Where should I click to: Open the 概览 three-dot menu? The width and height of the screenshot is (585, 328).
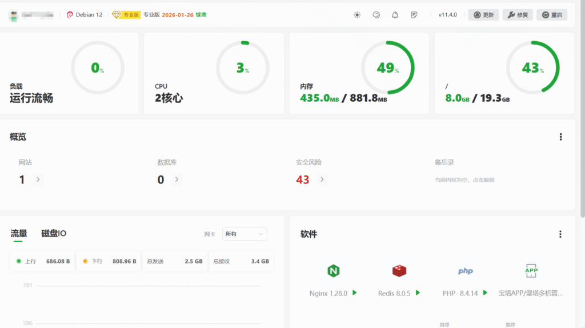(560, 137)
